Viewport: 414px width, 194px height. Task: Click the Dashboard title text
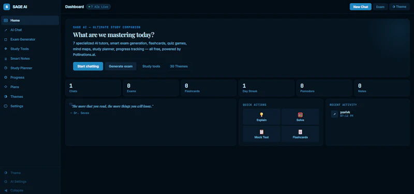point(75,7)
